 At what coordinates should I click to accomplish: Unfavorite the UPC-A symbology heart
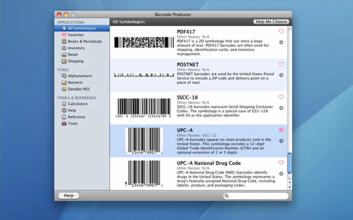(281, 130)
